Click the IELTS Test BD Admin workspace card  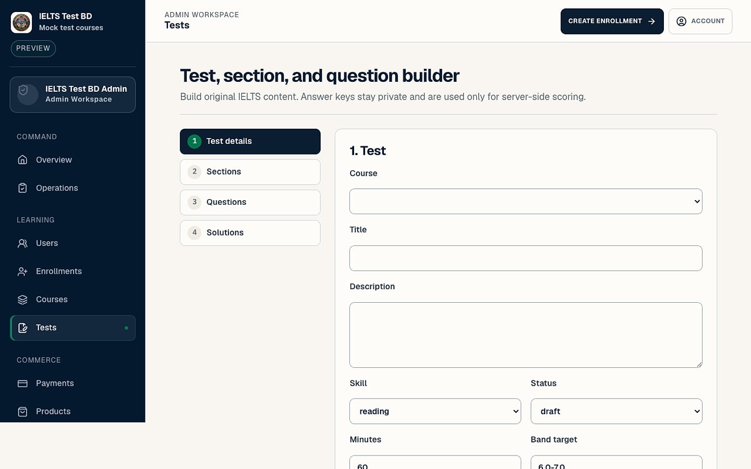(72, 94)
